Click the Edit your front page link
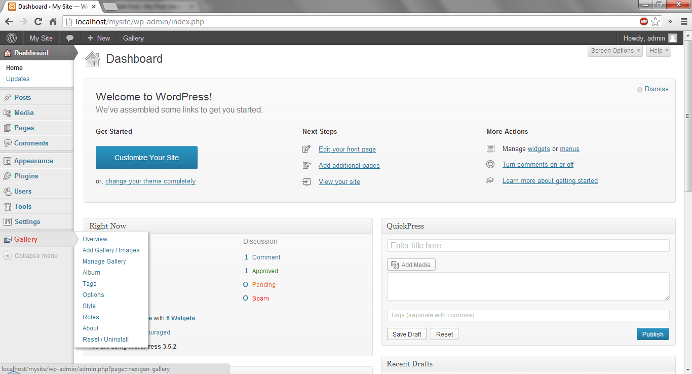692x374 pixels. pyautogui.click(x=347, y=149)
